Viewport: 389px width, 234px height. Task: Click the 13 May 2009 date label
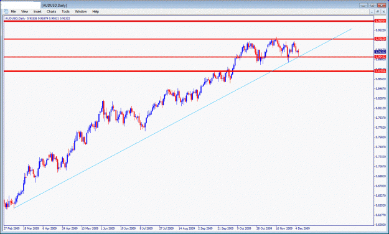[x=90, y=228]
